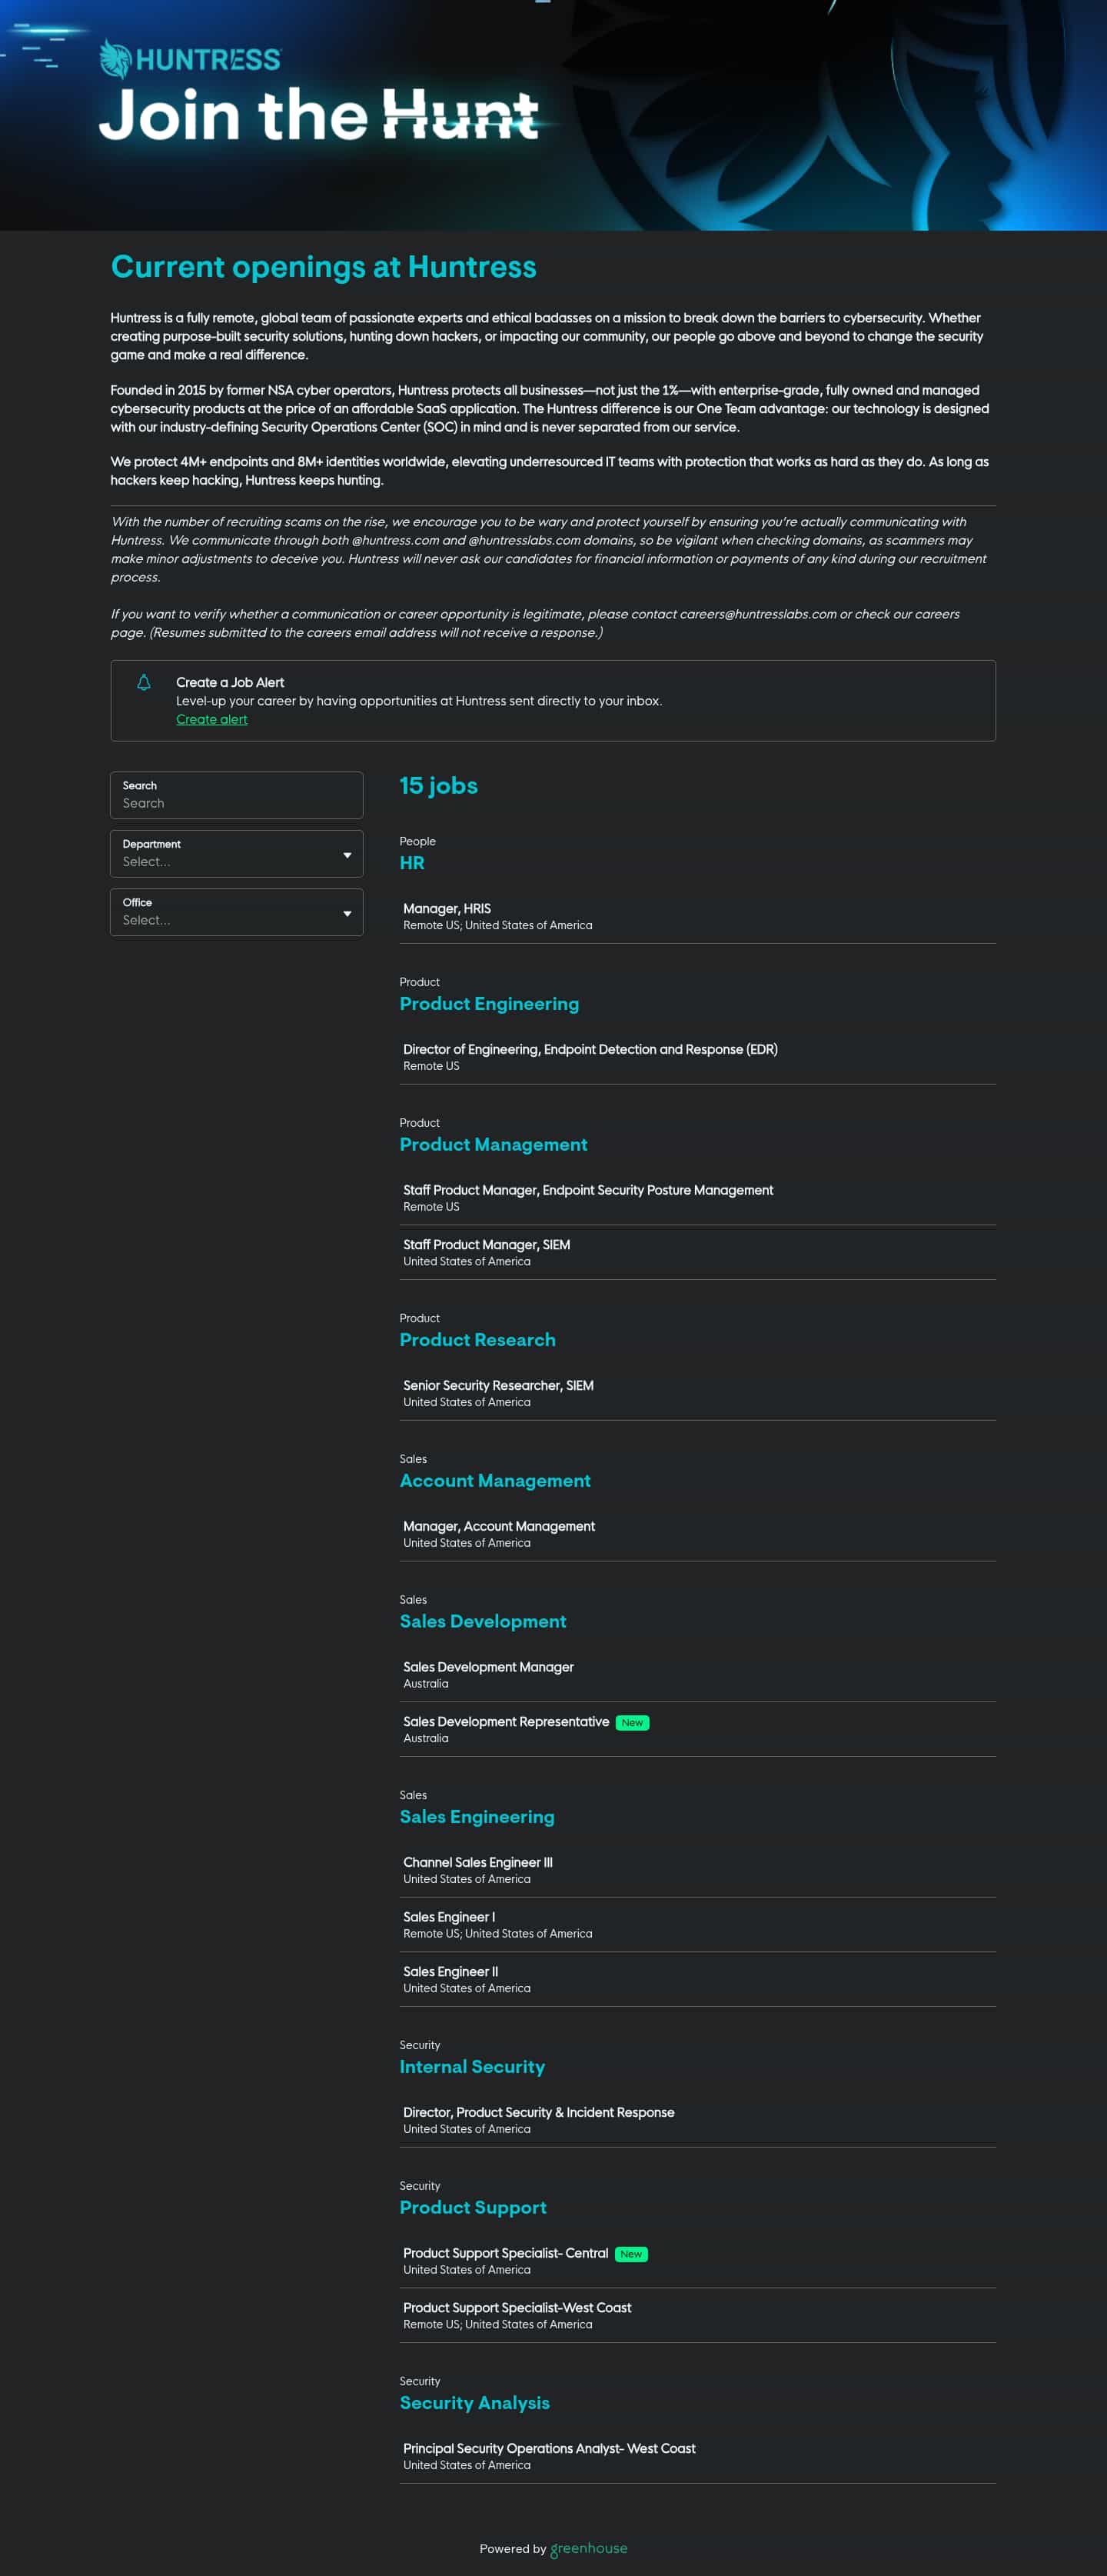Click the HR department heading

tap(411, 863)
